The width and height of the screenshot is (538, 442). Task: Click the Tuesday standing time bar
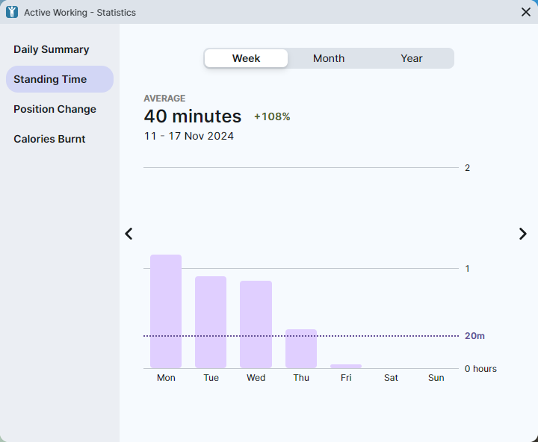pos(211,322)
